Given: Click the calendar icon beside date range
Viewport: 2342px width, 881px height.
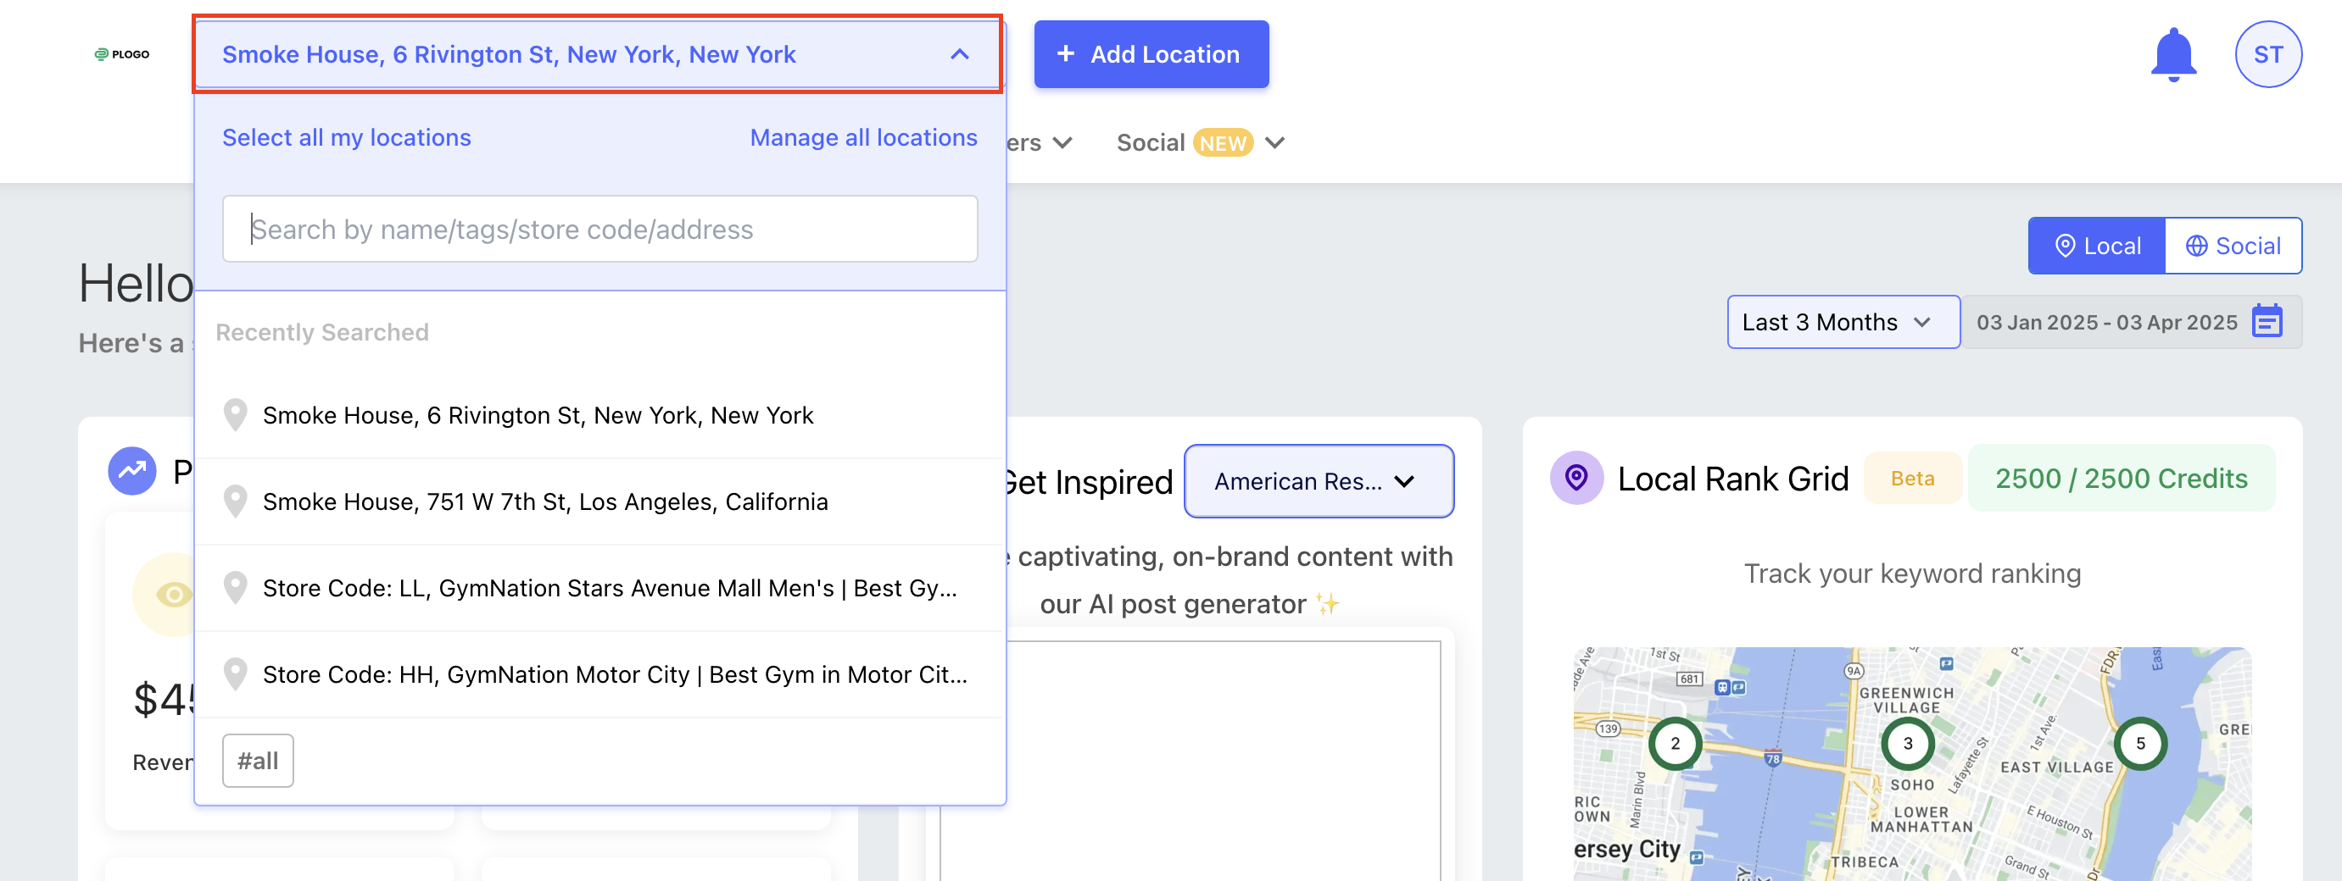Looking at the screenshot, I should pos(2267,322).
